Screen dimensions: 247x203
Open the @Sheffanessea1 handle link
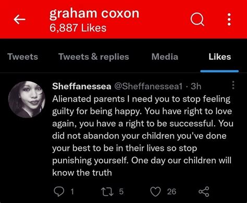tap(148, 86)
